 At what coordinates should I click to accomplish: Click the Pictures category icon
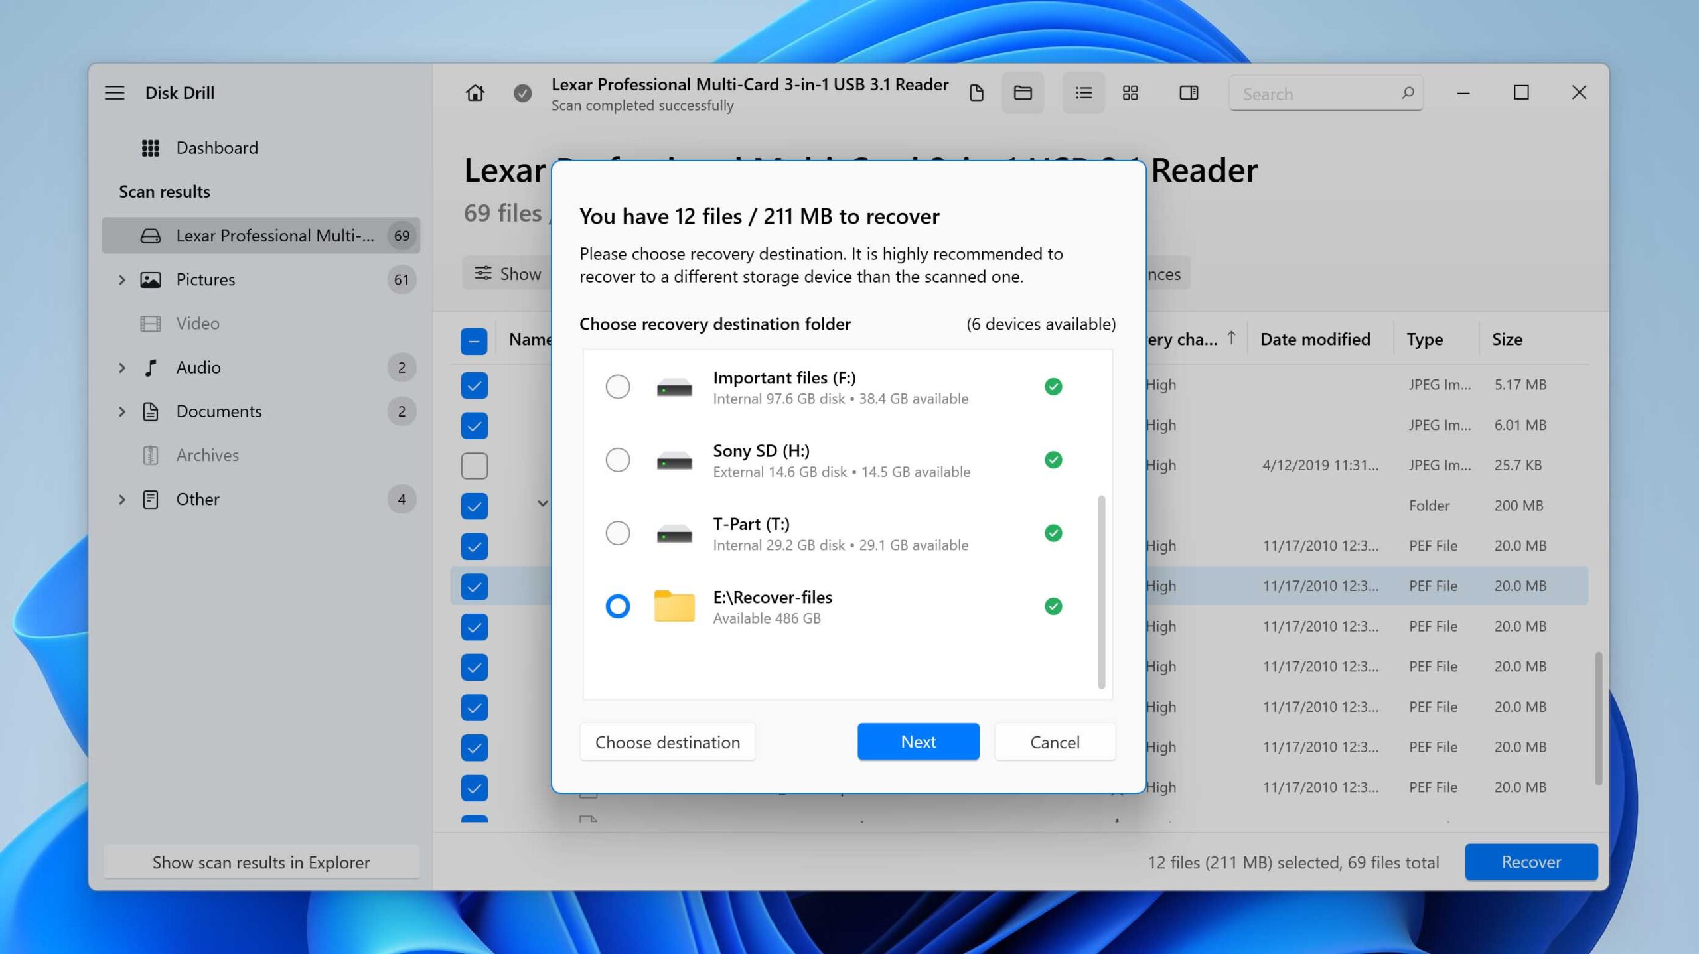151,279
